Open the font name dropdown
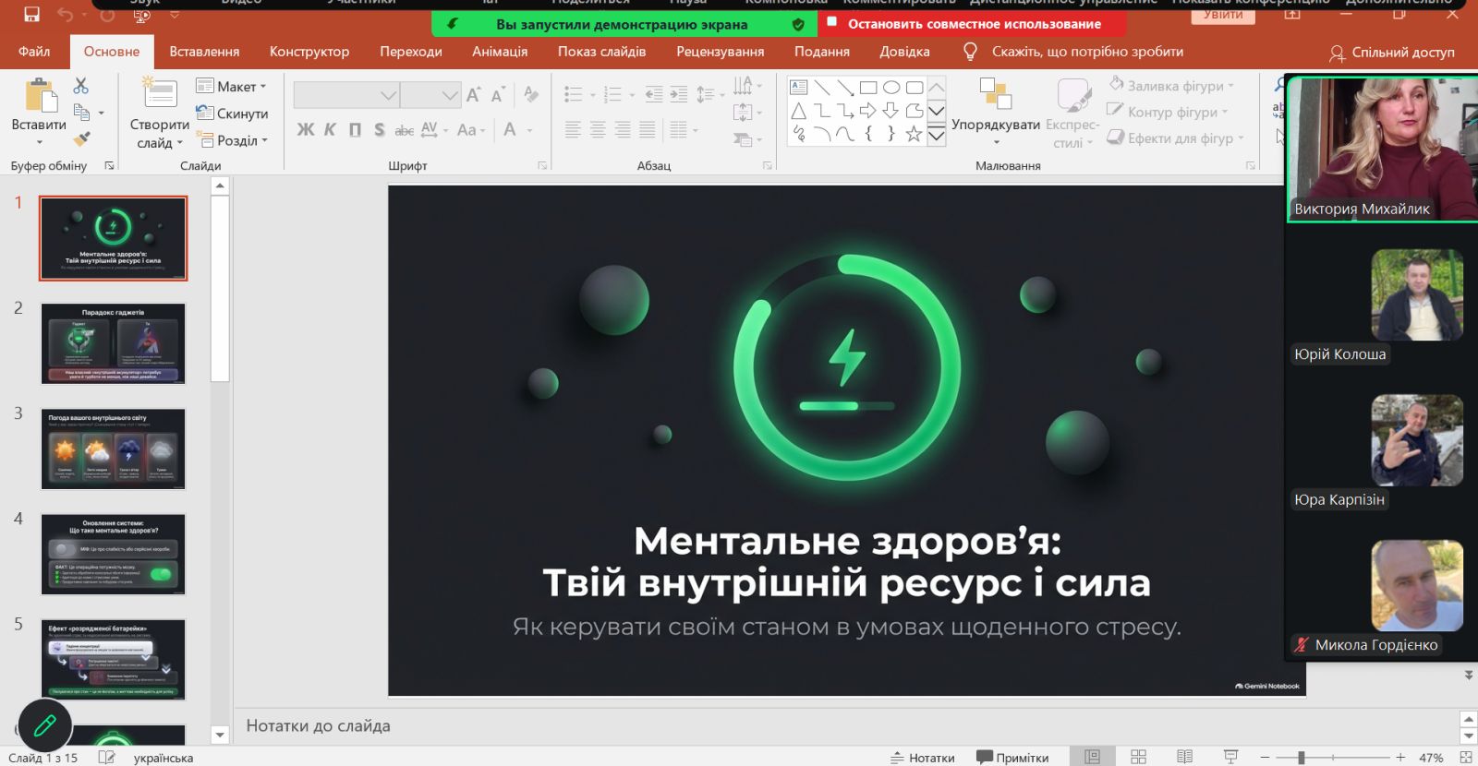The image size is (1478, 766). (388, 95)
